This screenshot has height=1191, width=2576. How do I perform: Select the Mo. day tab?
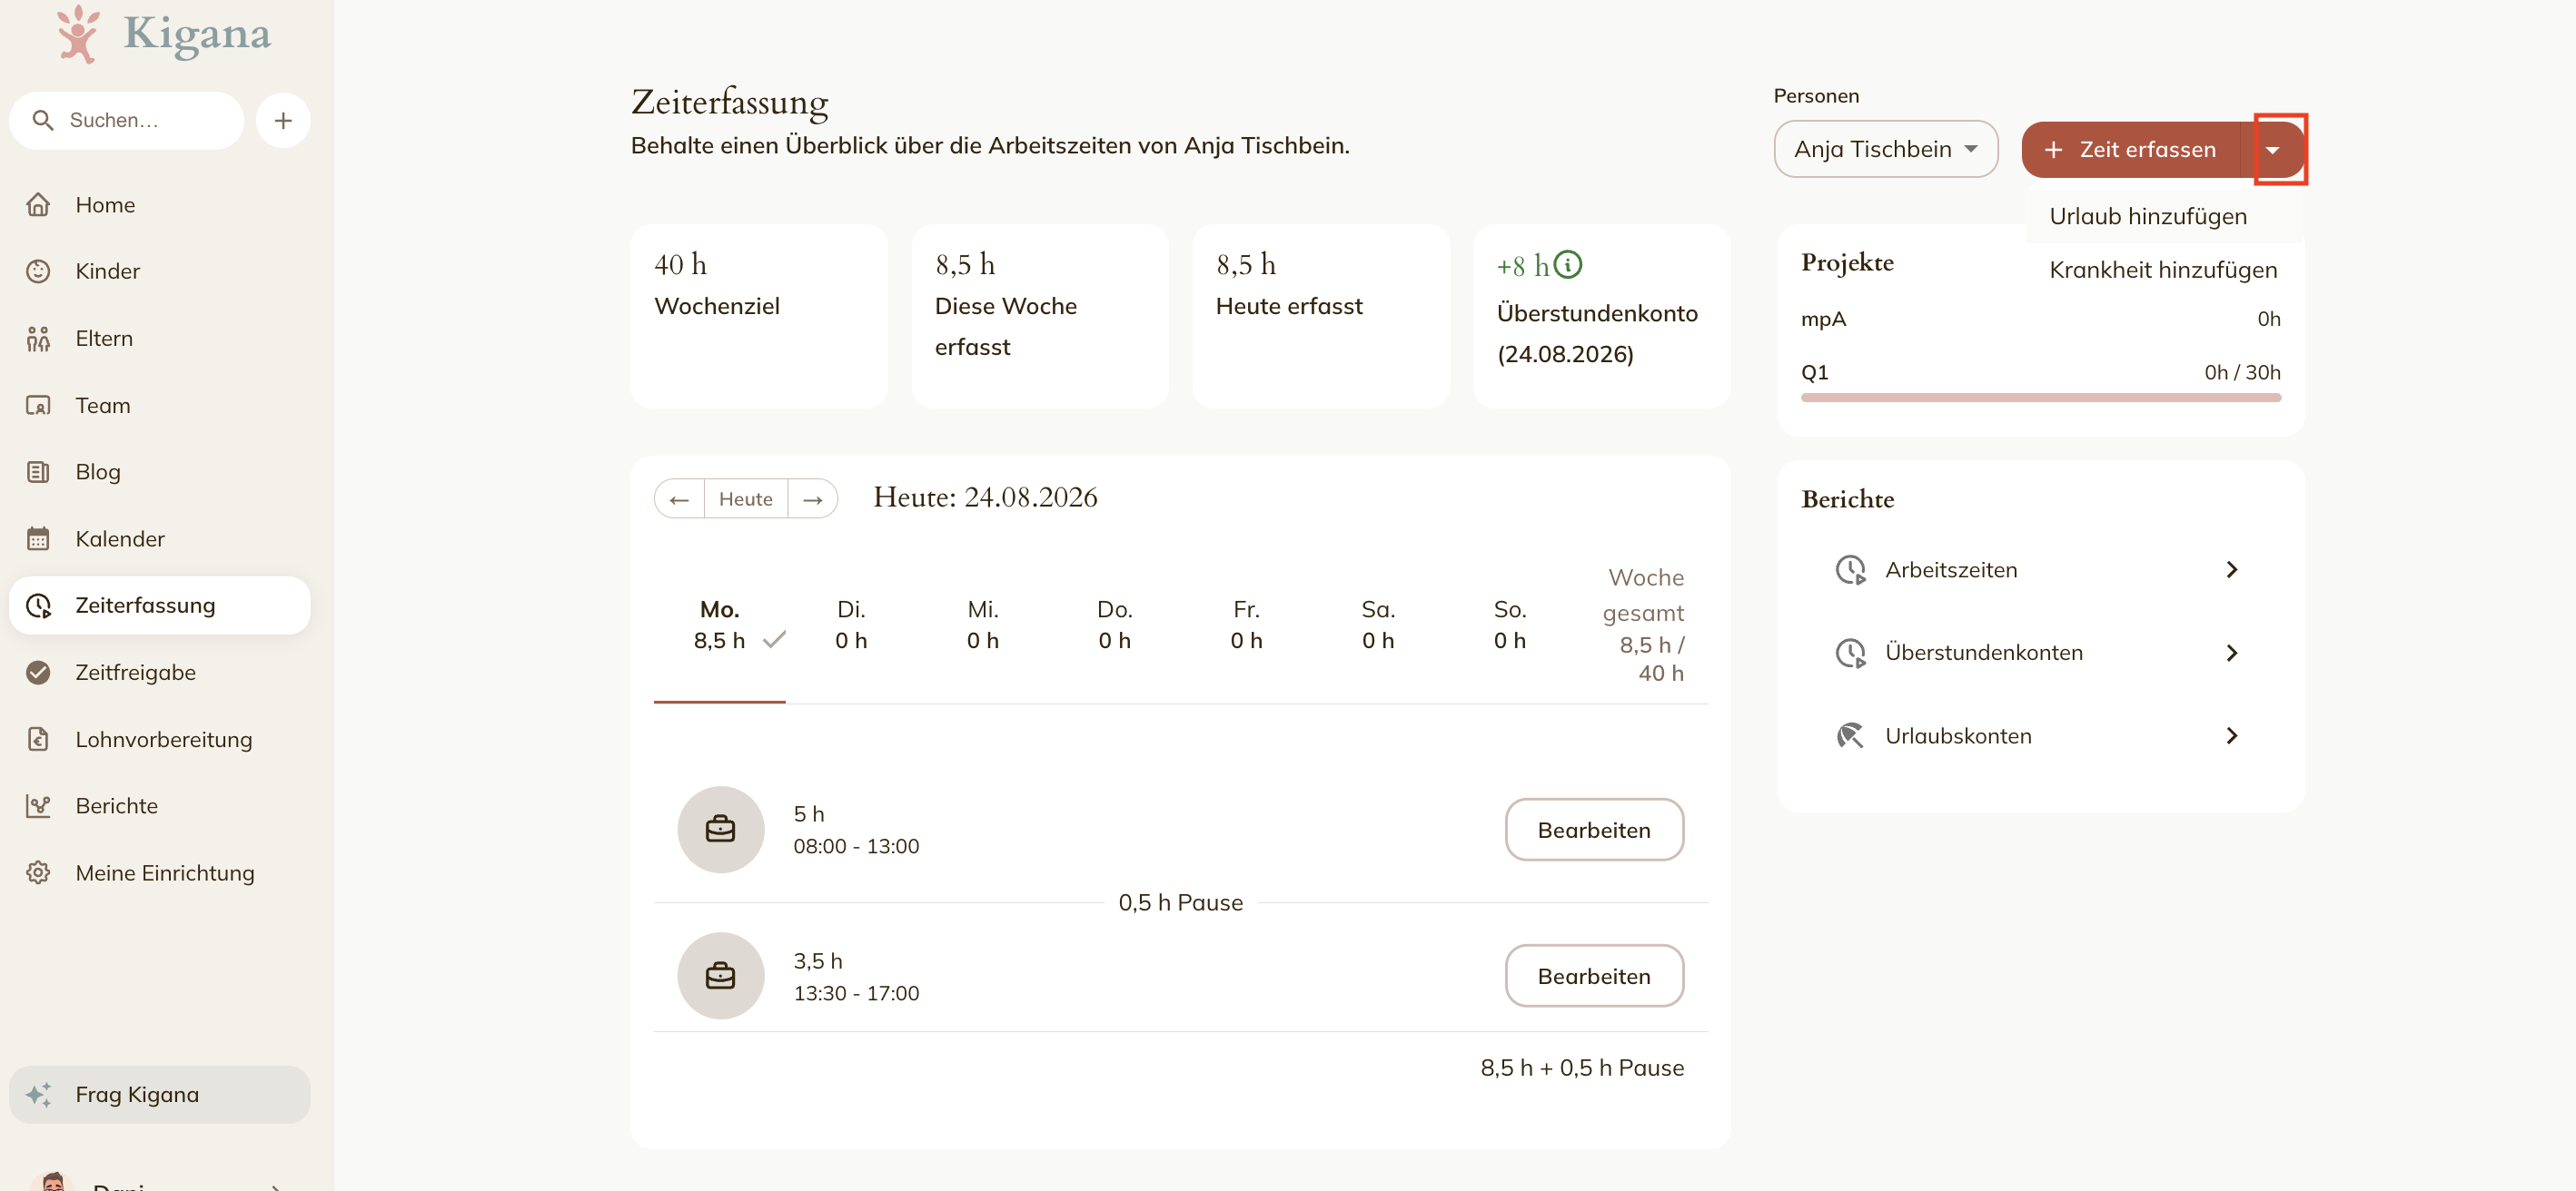pos(720,625)
